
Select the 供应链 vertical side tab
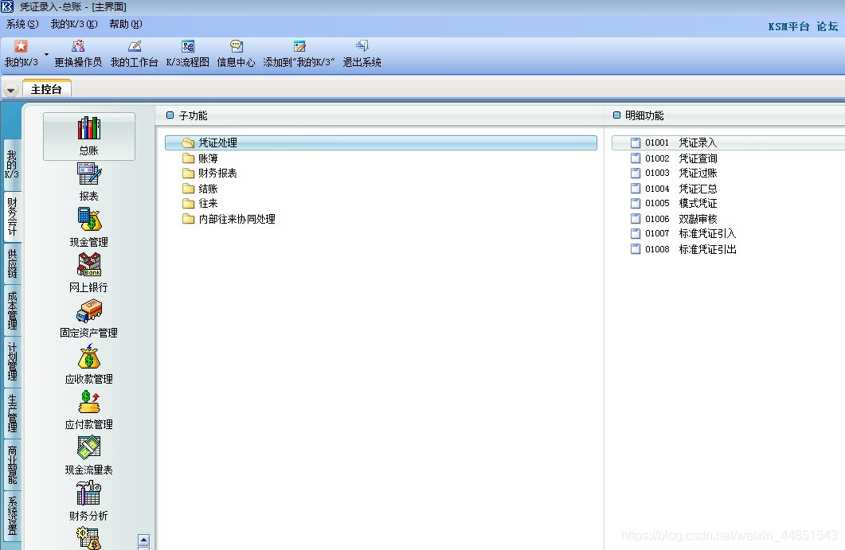pos(12,263)
